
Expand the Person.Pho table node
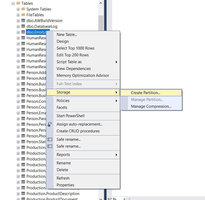18,136
